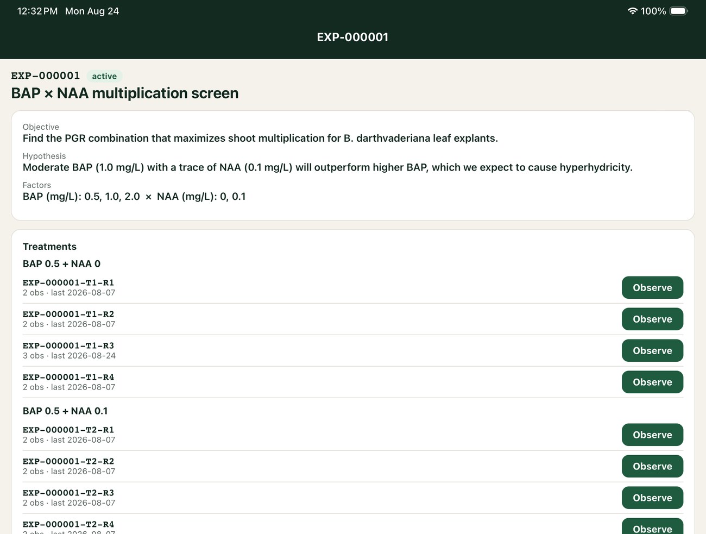Select replicate label EXP-000001-T2-R3
Image resolution: width=706 pixels, height=534 pixels.
68,493
